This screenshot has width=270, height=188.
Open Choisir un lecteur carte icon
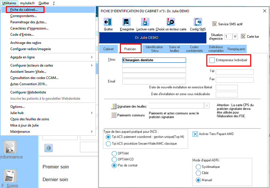[x=171, y=22]
